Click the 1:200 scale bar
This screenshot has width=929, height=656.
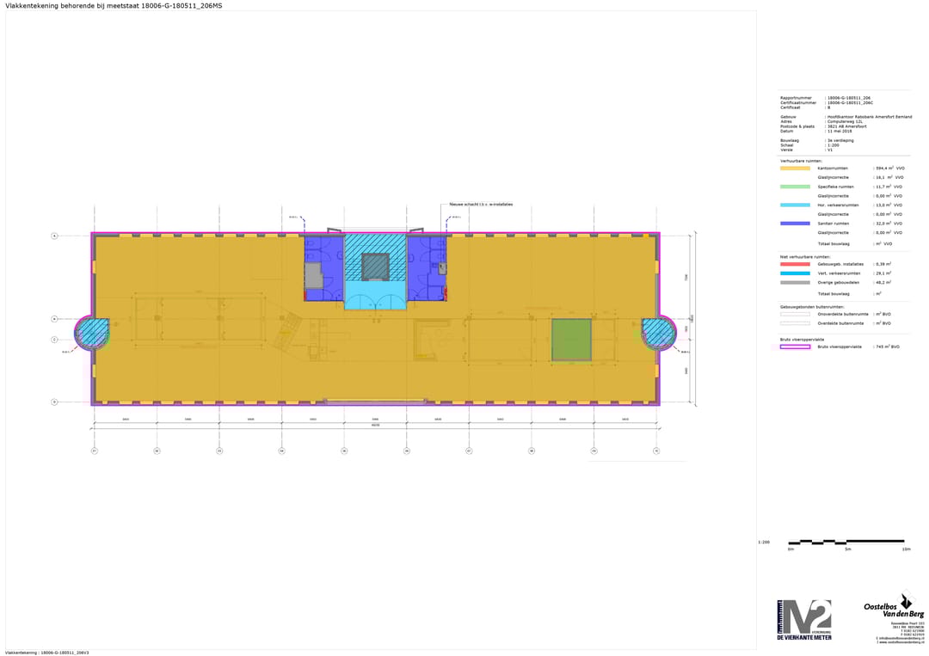pos(846,543)
